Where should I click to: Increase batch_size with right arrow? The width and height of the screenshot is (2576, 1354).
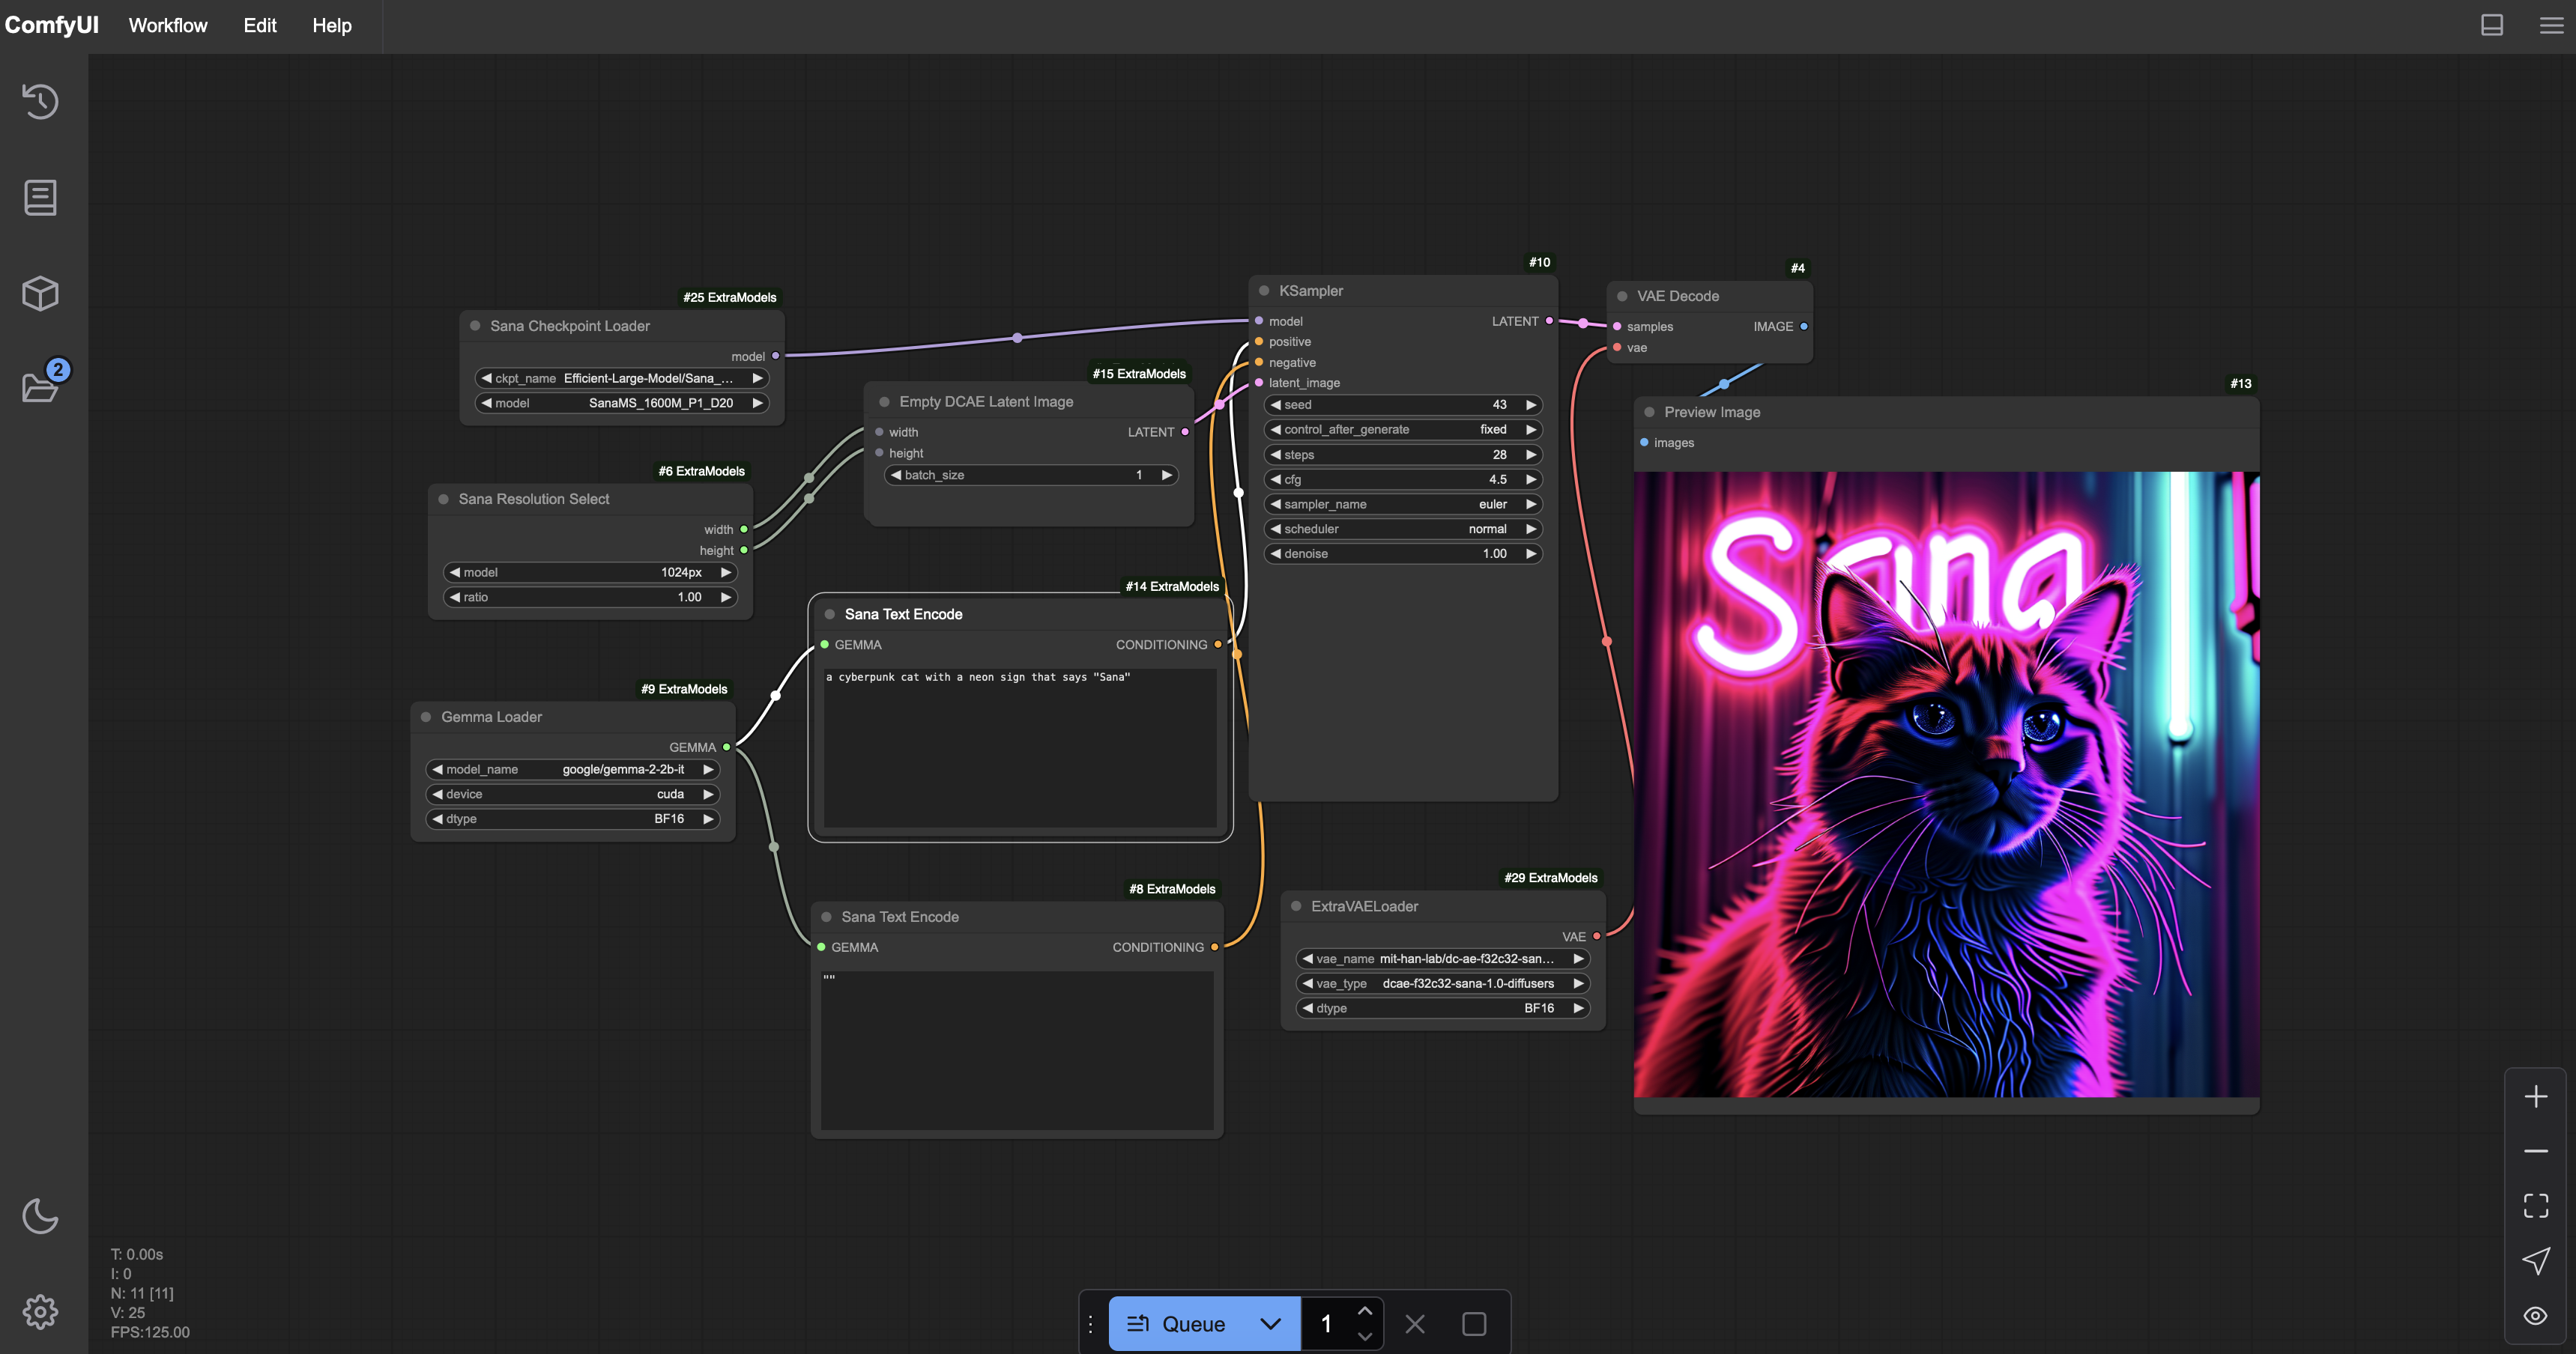(1166, 476)
